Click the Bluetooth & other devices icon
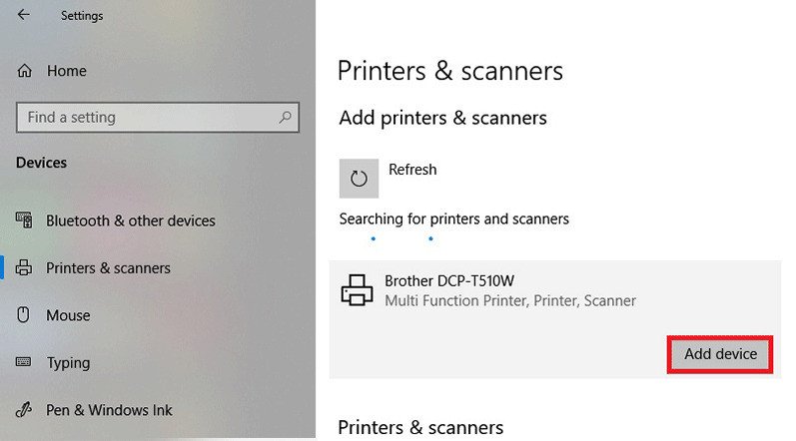This screenshot has height=441, width=796. coord(25,220)
